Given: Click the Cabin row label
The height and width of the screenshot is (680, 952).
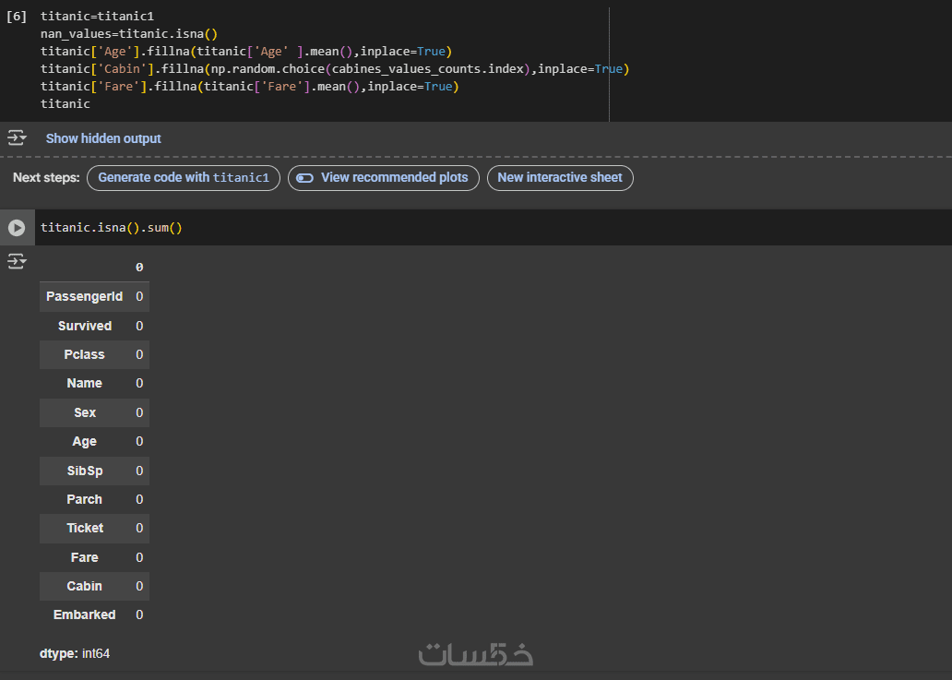Looking at the screenshot, I should click(84, 586).
